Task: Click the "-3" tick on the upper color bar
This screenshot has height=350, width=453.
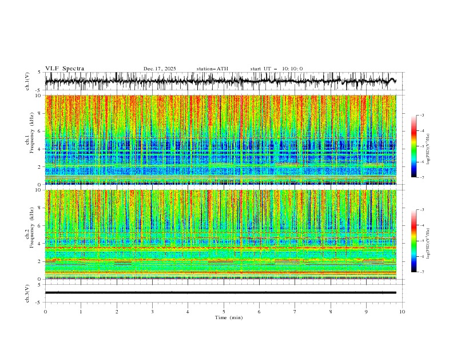Action: pos(422,115)
